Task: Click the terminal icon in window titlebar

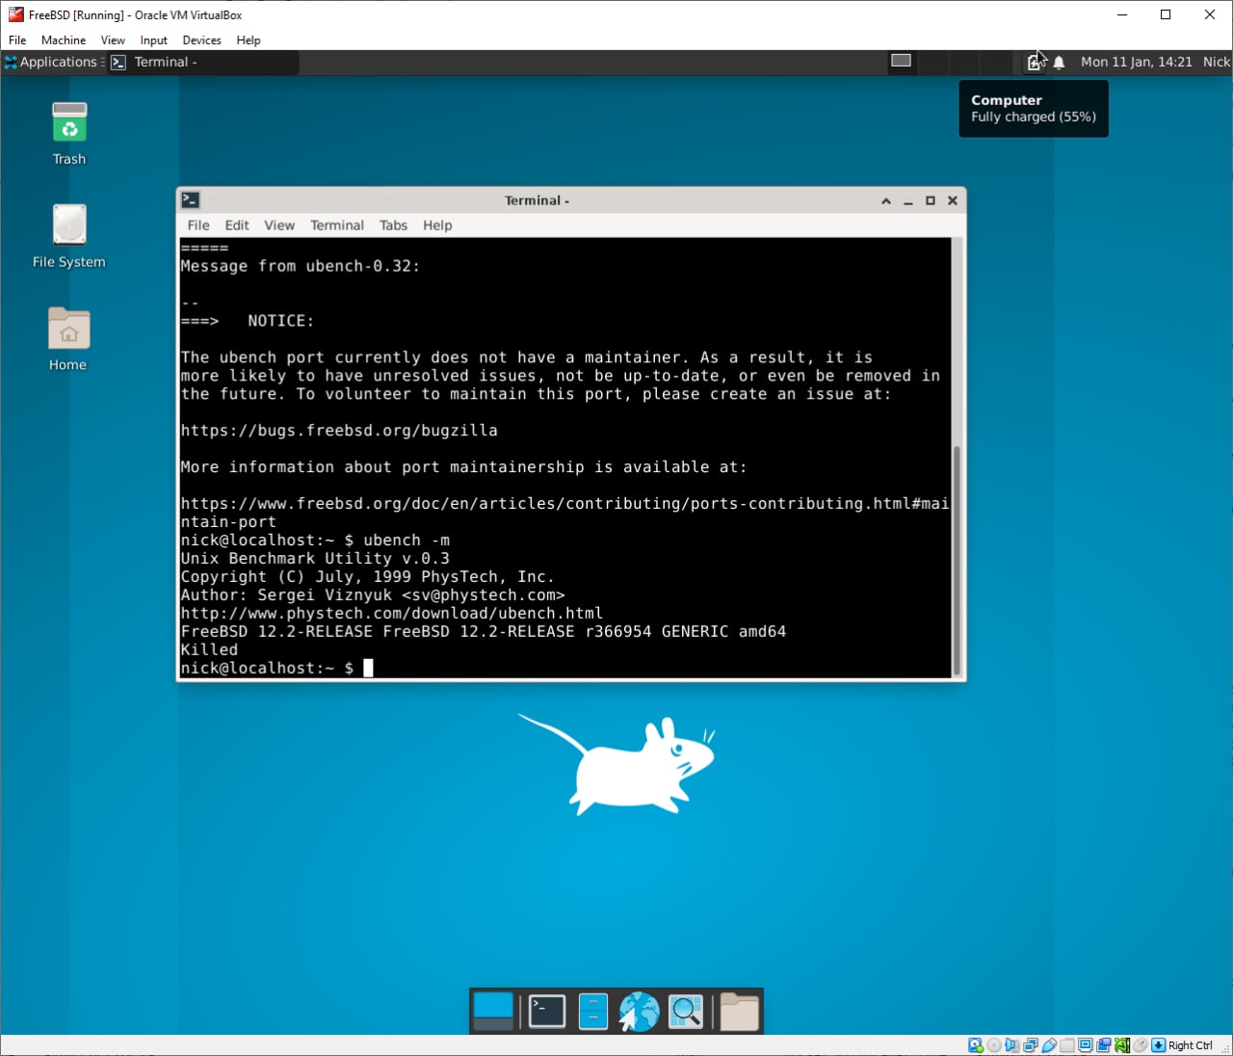Action: coord(191,200)
